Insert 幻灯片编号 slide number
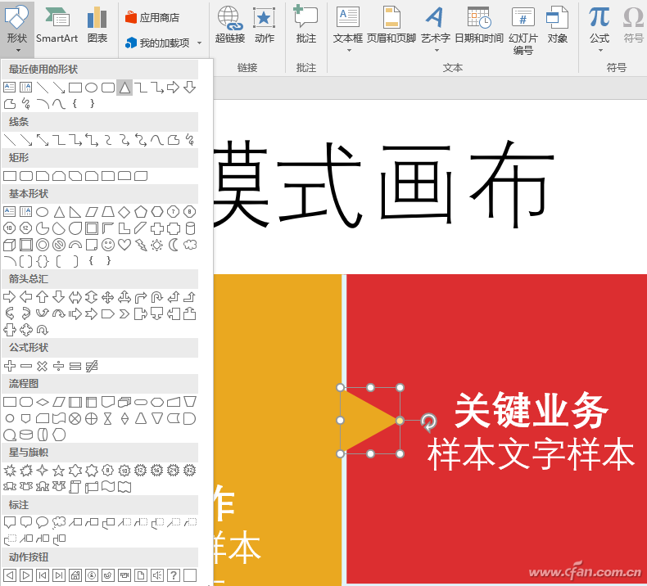Image resolution: width=647 pixels, height=586 pixels. (523, 30)
